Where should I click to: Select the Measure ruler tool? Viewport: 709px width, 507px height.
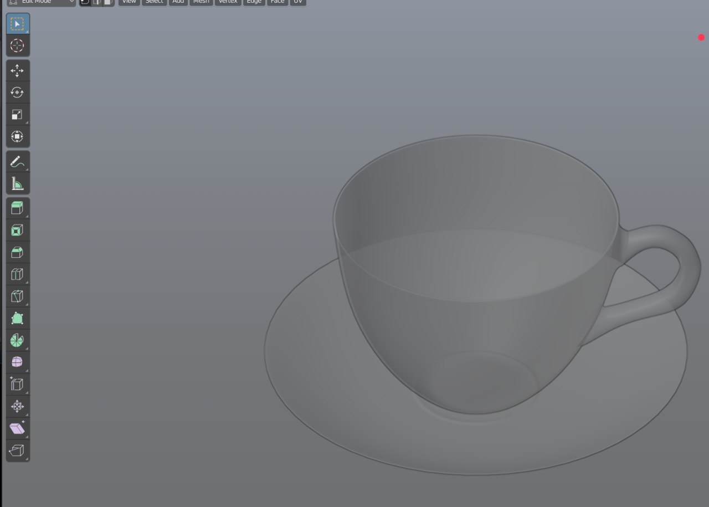tap(17, 183)
